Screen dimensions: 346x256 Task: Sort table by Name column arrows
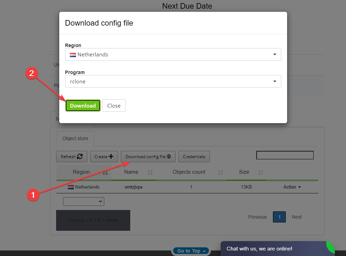(150, 172)
